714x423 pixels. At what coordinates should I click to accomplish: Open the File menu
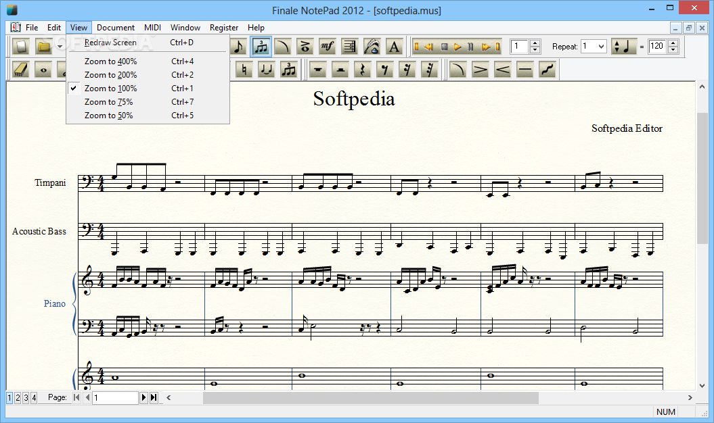[x=32, y=27]
